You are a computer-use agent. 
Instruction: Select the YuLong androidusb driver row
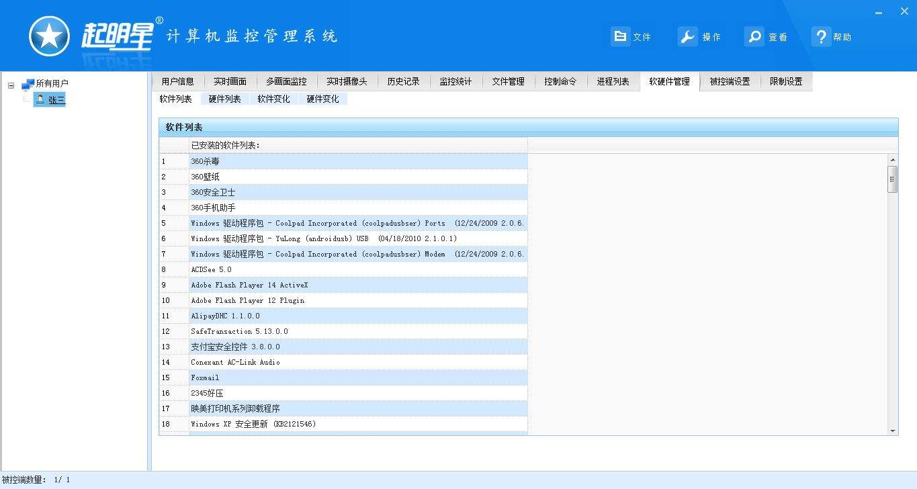[343, 238]
